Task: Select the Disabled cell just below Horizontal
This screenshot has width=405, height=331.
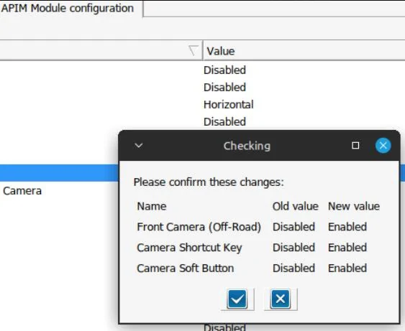Action: 224,121
